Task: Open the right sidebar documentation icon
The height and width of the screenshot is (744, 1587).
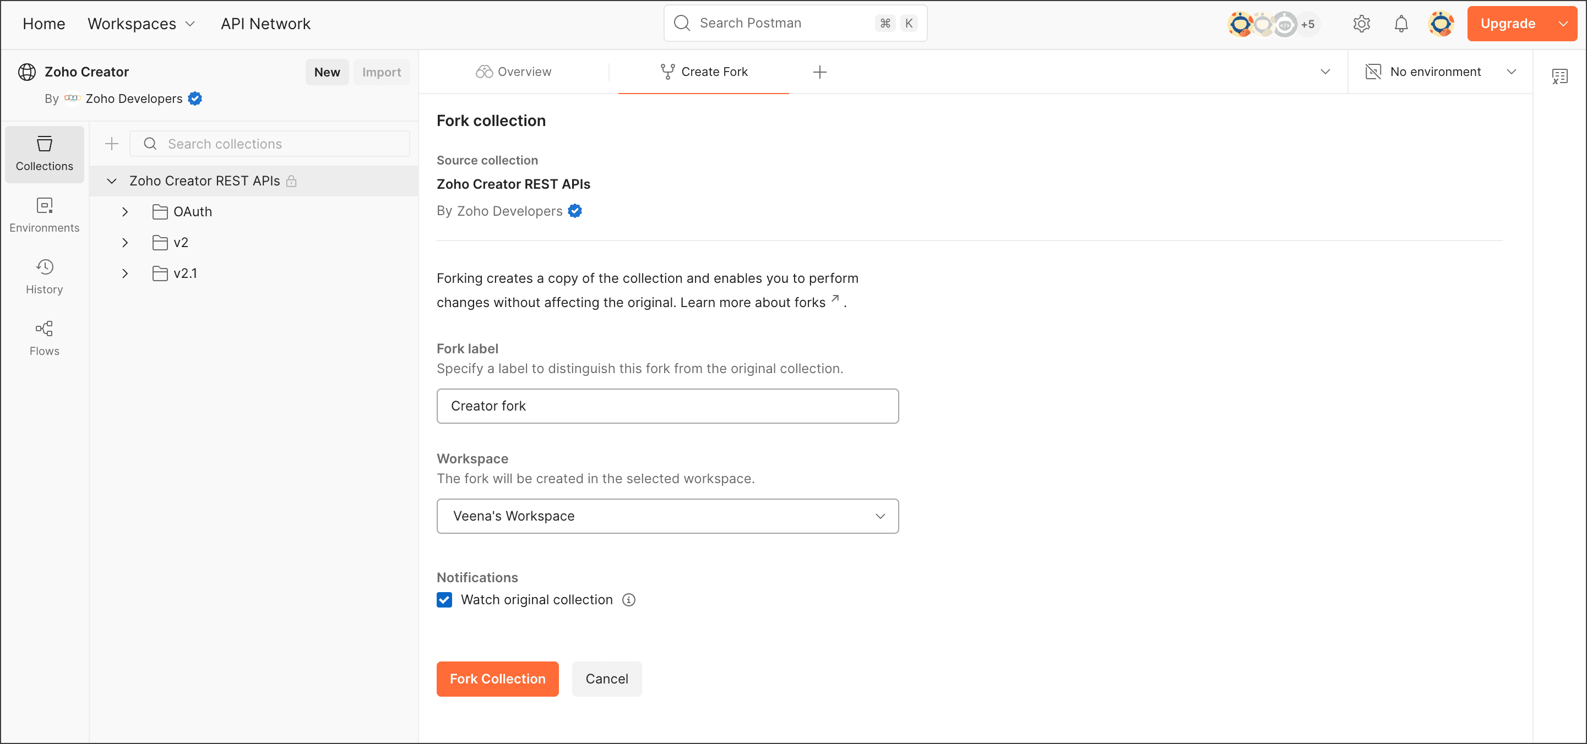Action: tap(1559, 76)
